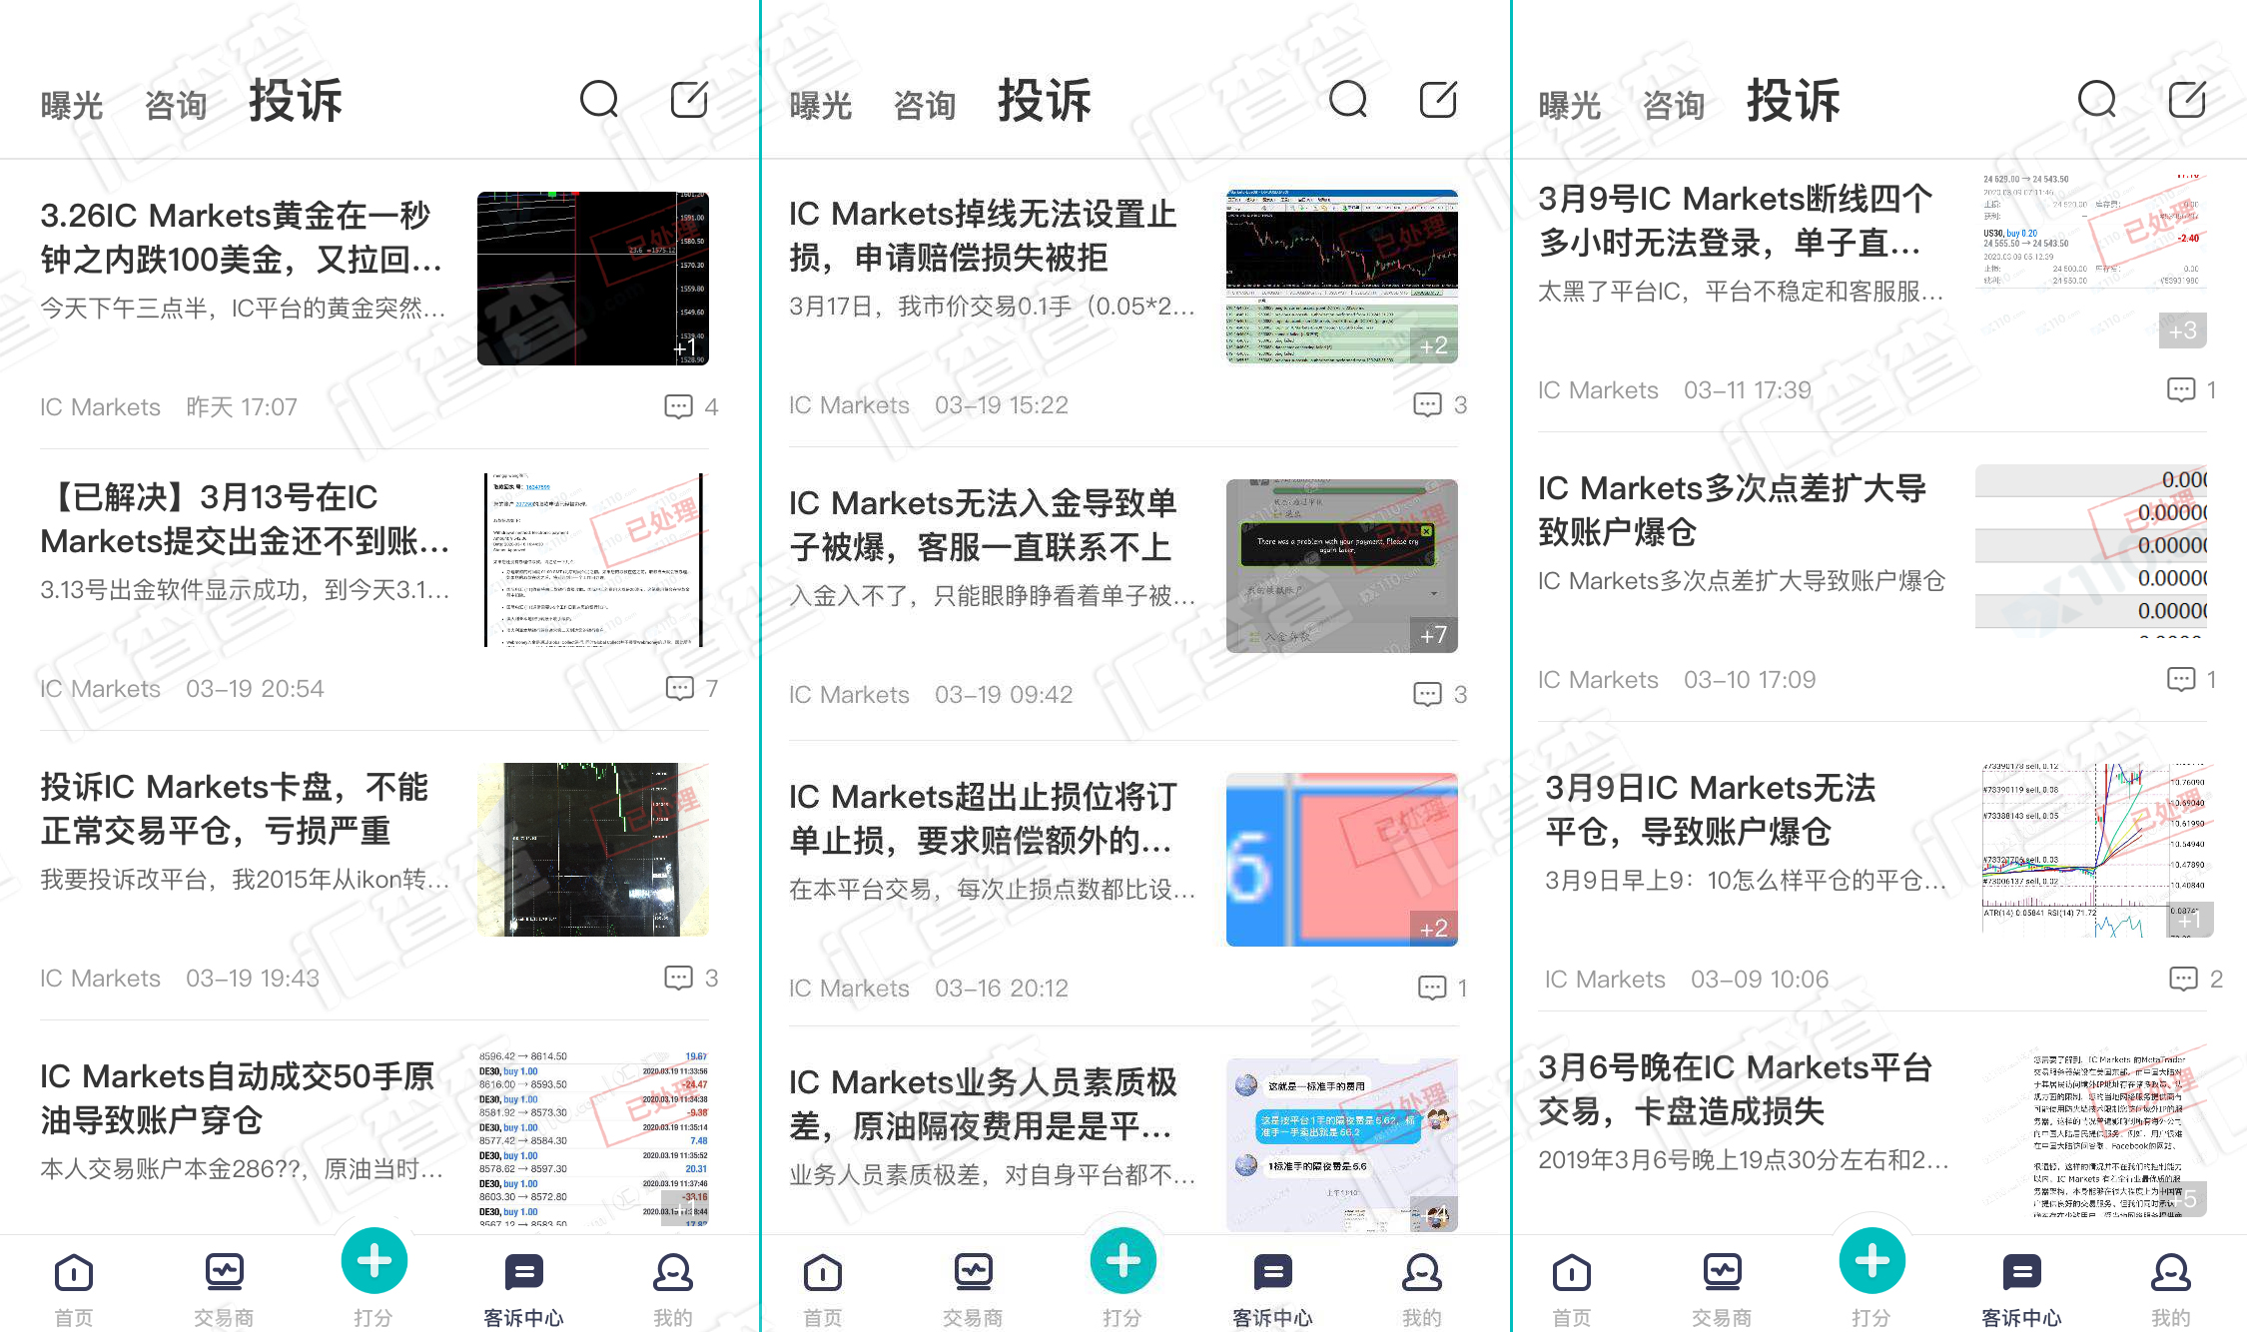View thumbnail of 多次点差扩大 complaint
This screenshot has width=2247, height=1332.
[2091, 551]
